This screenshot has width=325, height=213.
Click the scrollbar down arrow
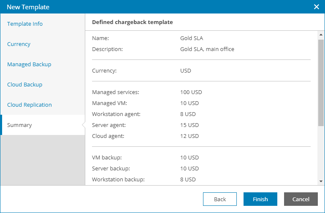click(x=321, y=181)
